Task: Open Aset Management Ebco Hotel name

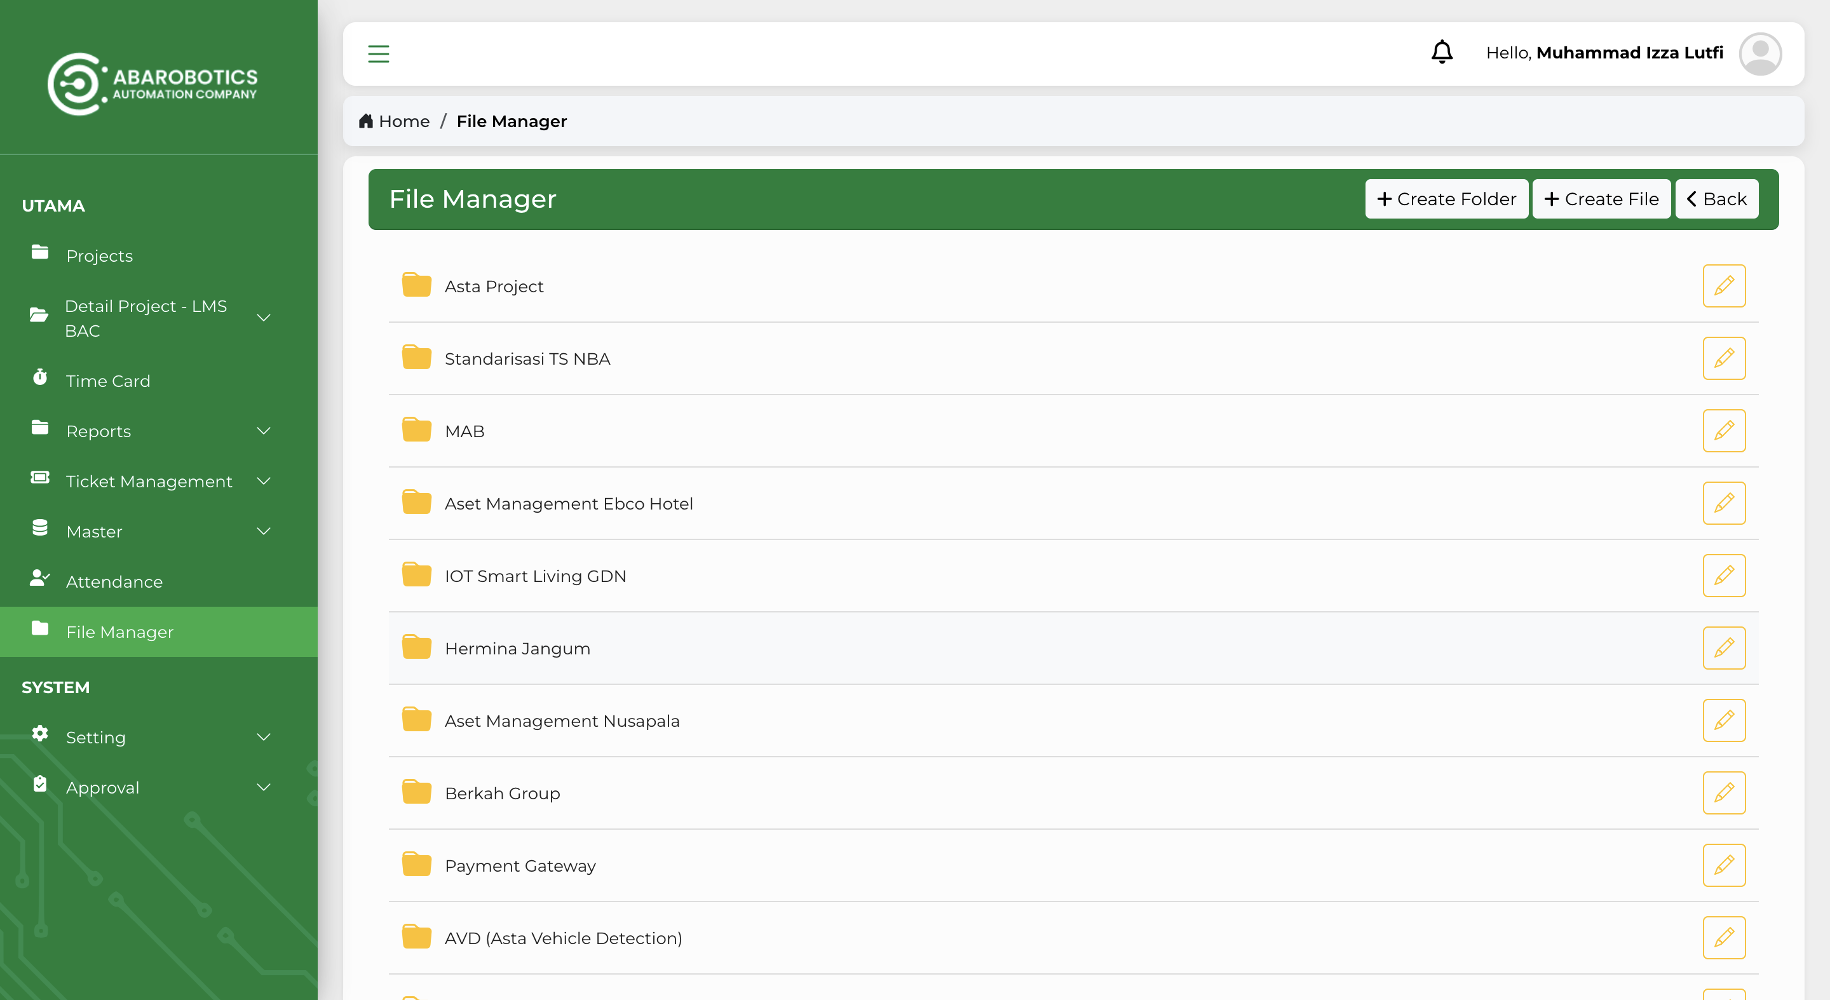Action: click(x=568, y=504)
